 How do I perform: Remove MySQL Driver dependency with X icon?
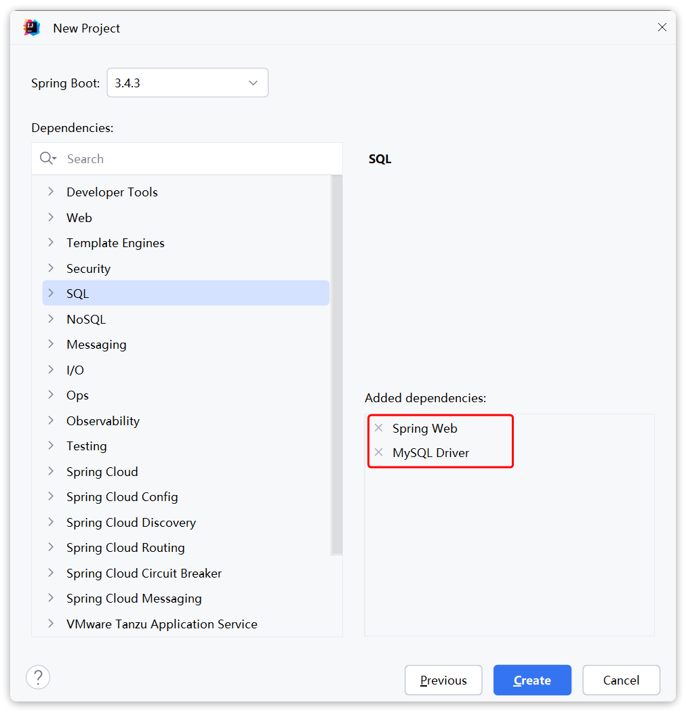378,452
